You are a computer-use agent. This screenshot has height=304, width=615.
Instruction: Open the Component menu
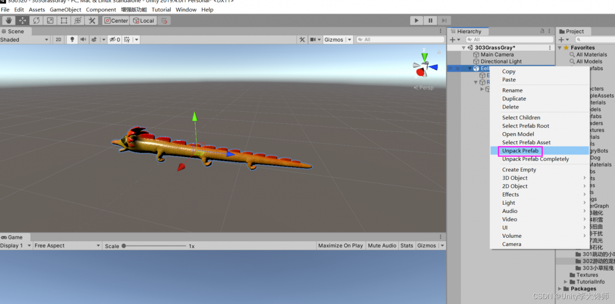pyautogui.click(x=101, y=10)
